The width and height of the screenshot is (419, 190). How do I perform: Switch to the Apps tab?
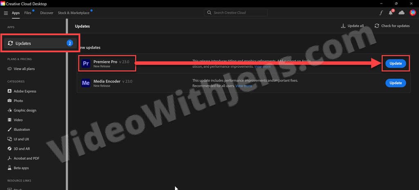tap(16, 13)
